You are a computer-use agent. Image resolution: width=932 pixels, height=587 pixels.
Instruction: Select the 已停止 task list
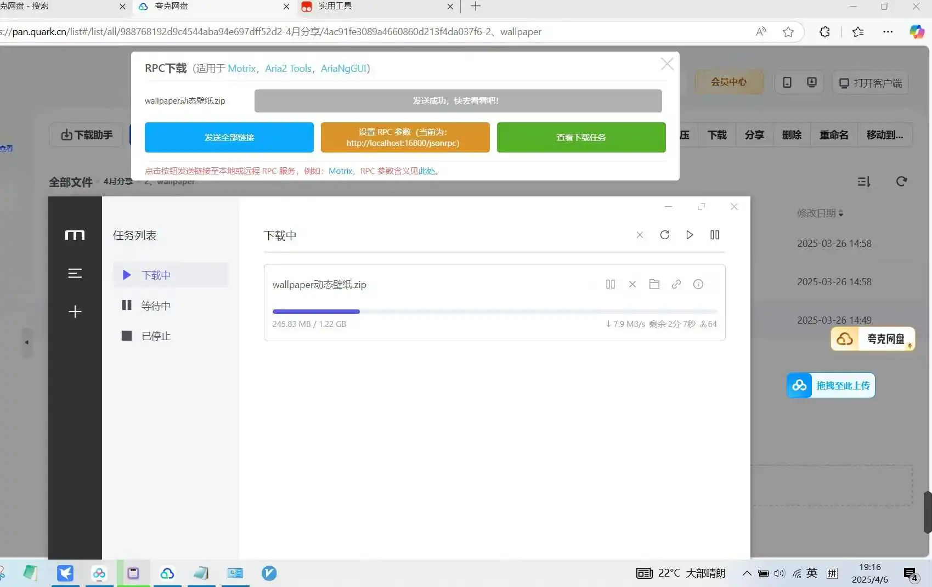click(x=156, y=336)
